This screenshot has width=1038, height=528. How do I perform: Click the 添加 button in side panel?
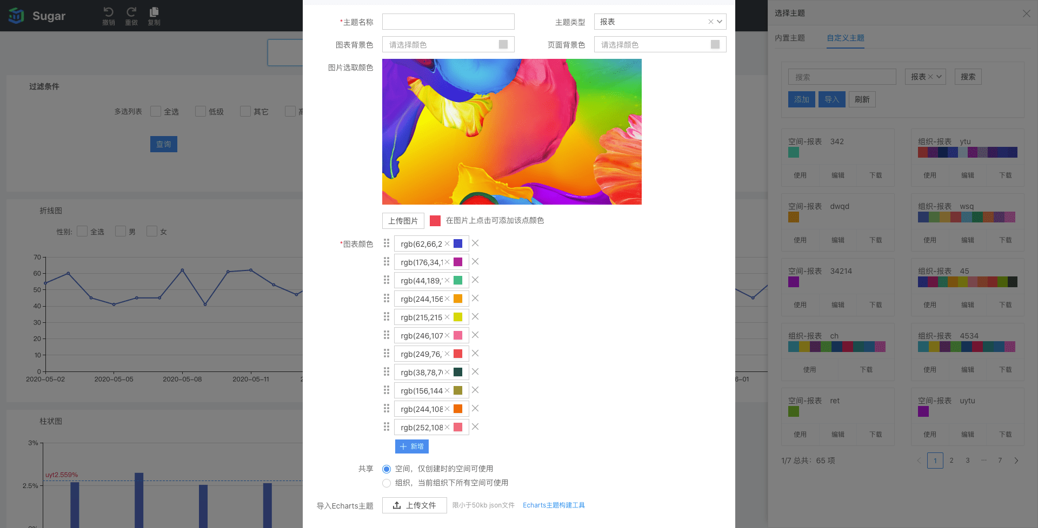pos(802,99)
